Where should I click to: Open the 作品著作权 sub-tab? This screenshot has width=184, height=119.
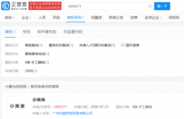click(x=73, y=32)
